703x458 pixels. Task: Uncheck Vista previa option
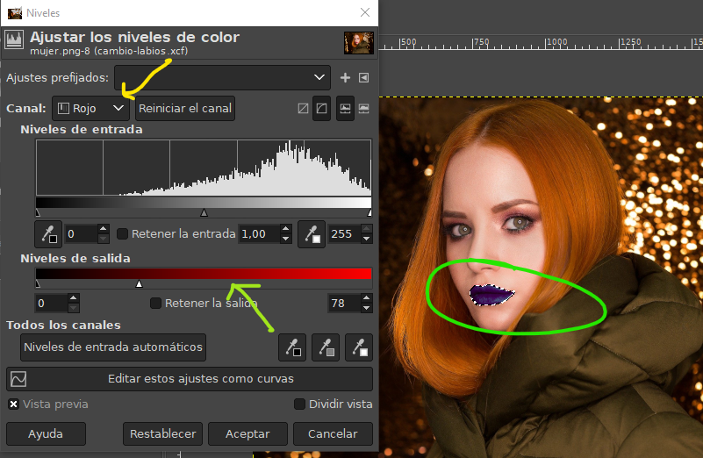click(x=13, y=404)
